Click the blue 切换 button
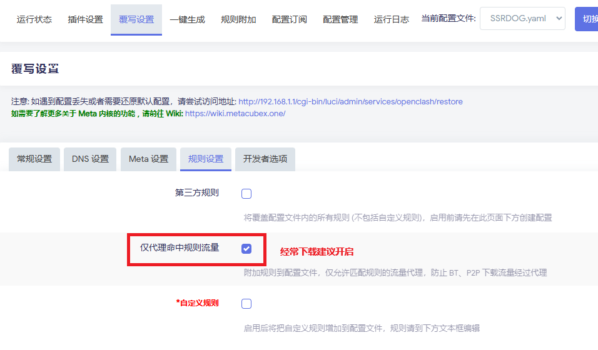The height and width of the screenshot is (350, 598). coord(587,19)
